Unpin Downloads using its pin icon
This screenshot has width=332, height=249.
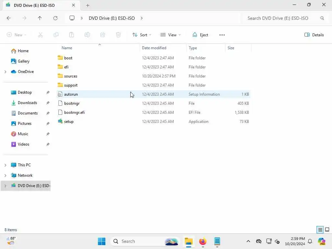[x=48, y=103]
